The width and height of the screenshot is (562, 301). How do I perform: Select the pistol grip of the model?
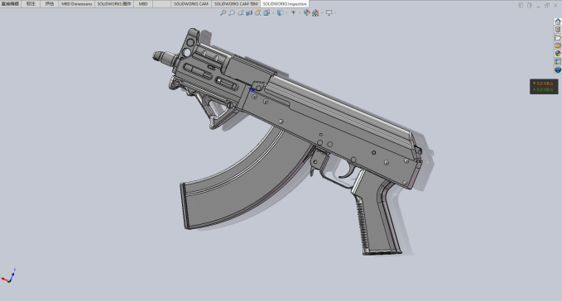pyautogui.click(x=377, y=215)
